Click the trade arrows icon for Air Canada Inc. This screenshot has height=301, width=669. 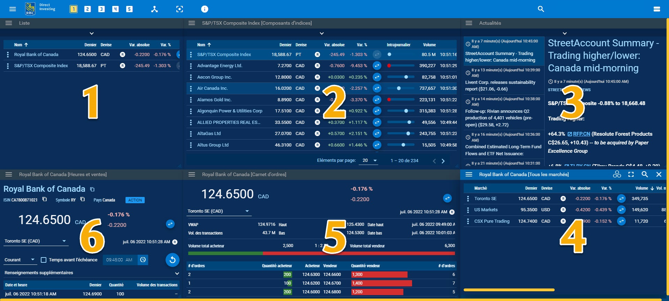coord(377,88)
